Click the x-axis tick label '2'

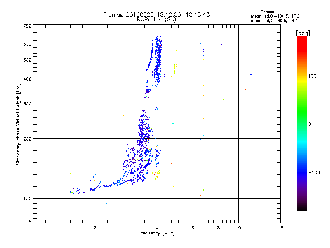tap(95, 228)
